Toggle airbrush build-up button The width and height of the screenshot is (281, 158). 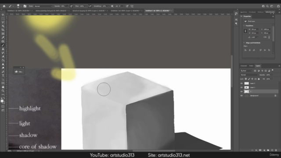click(90, 6)
